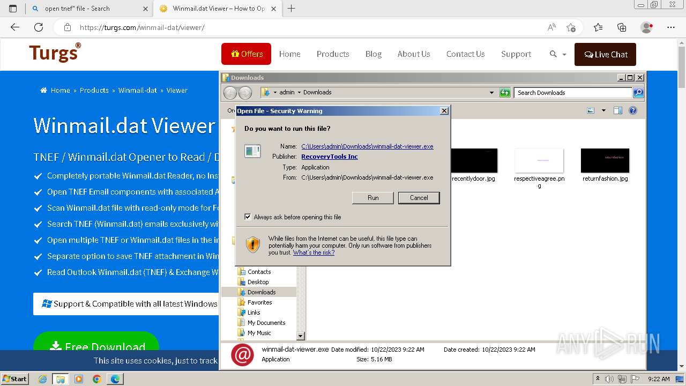
Task: Click the site lock icon in address bar
Action: pos(67,27)
